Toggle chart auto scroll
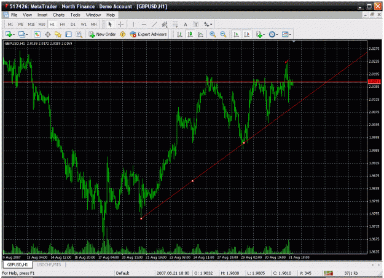The width and height of the screenshot is (384, 278). pos(236,34)
